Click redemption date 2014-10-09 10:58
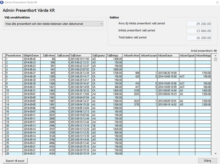 coord(168,76)
